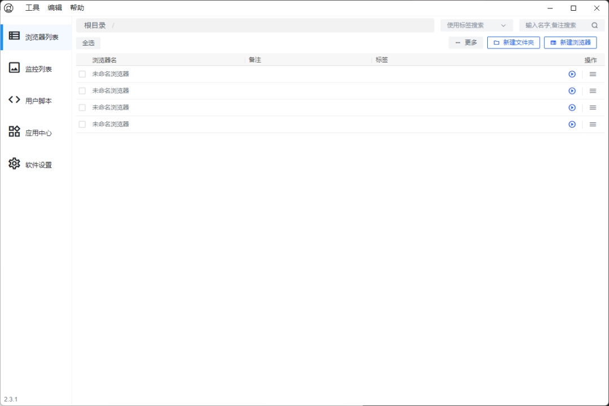Open the 工具 menu
Screen dimensions: 609x406
33,8
